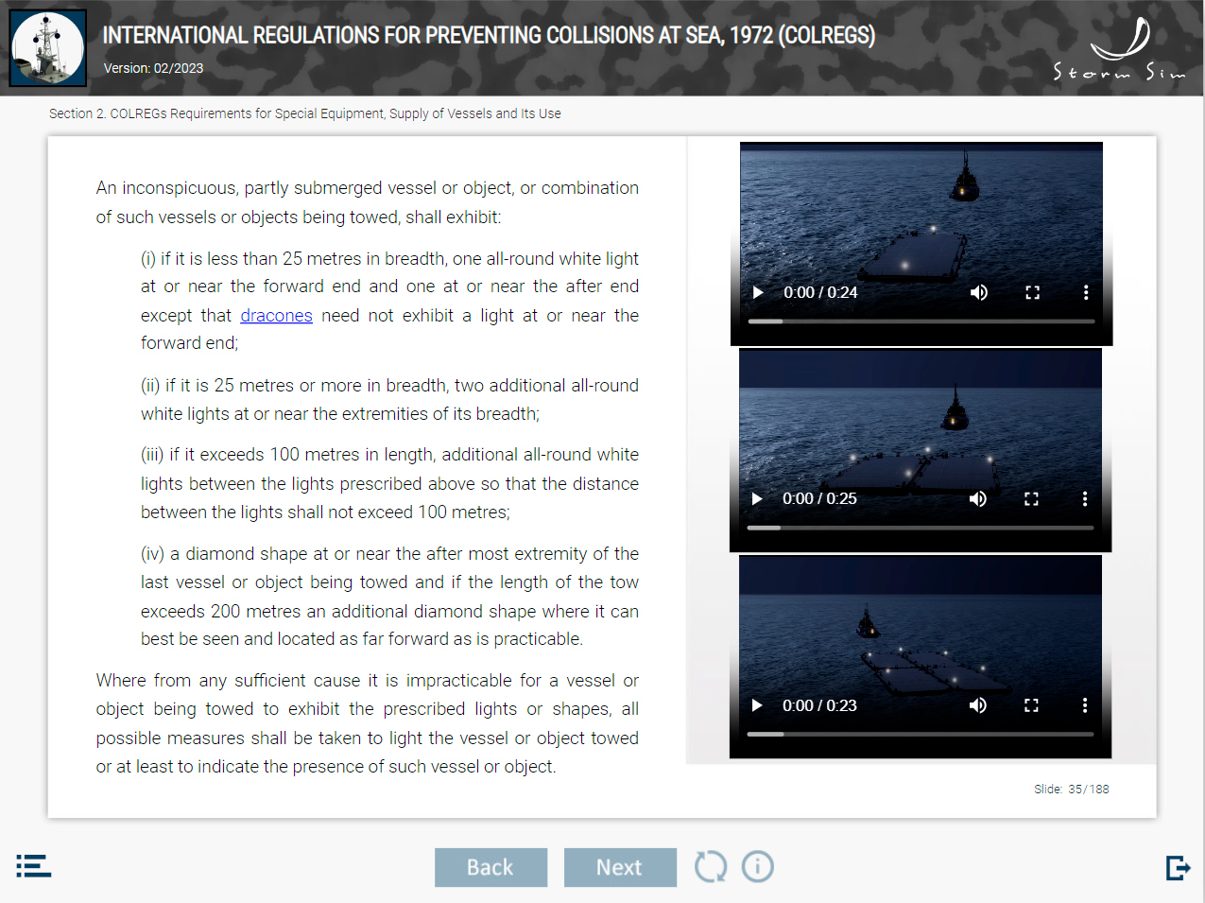Follow the dracones hyperlink

(276, 316)
